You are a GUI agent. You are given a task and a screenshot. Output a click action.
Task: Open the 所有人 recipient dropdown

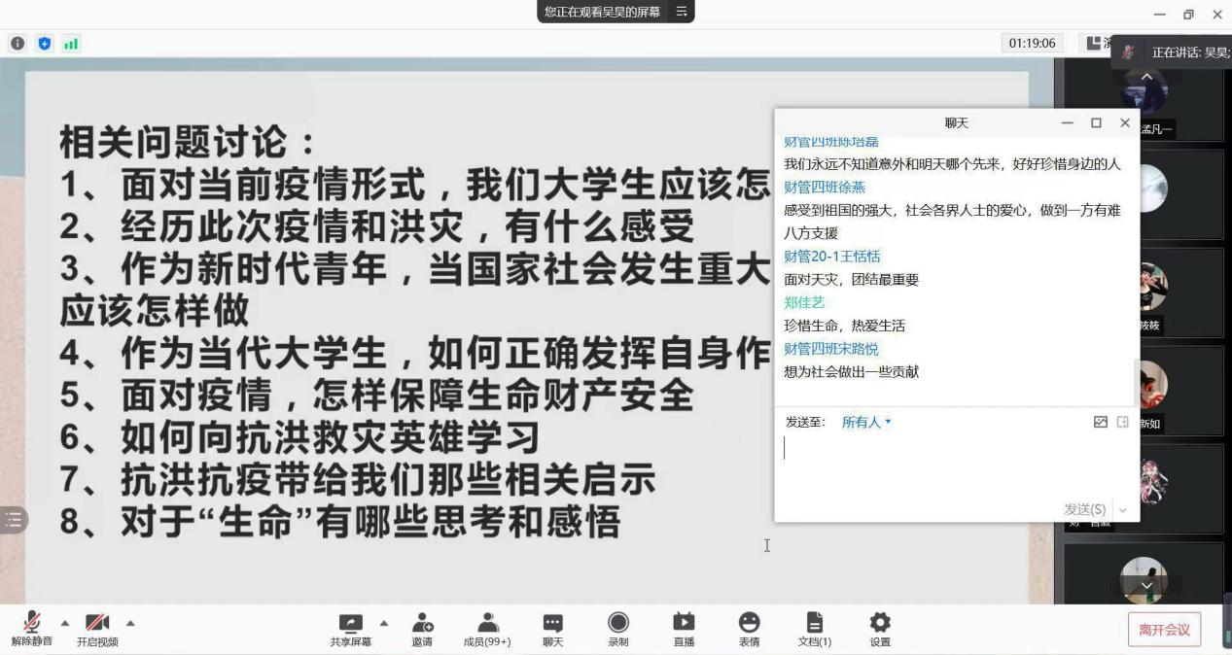866,422
